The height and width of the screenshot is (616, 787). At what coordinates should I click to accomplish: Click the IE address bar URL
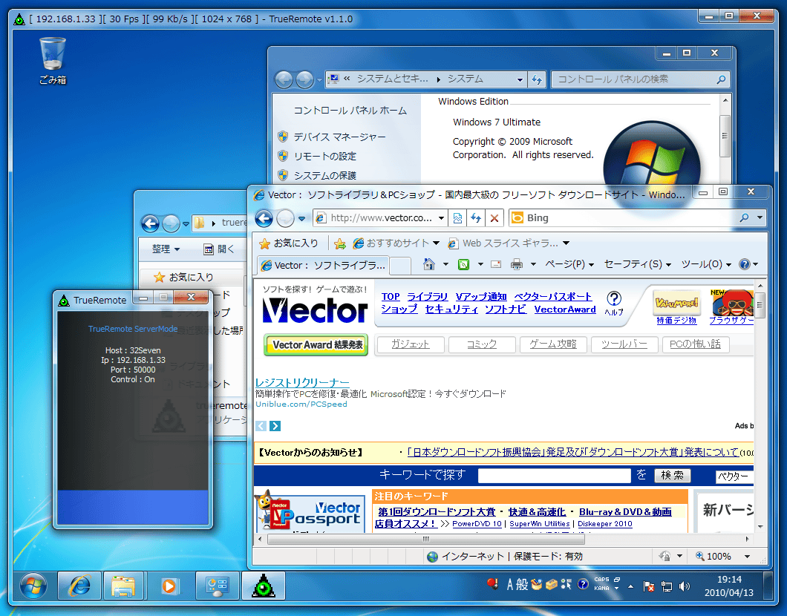[x=380, y=218]
